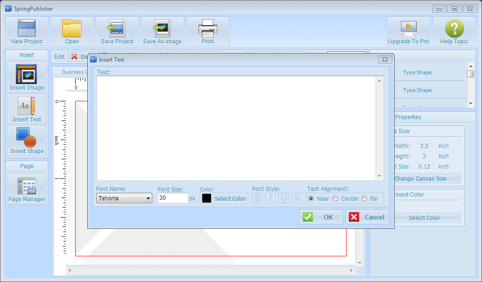Cancel the Insert Text dialog
The height and width of the screenshot is (282, 482).
point(367,217)
